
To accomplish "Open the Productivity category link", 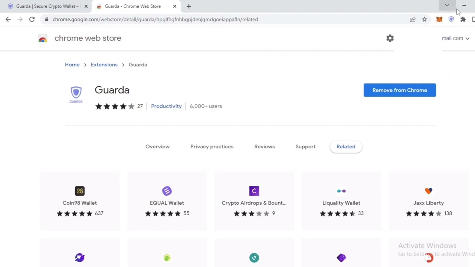I will tap(166, 106).
